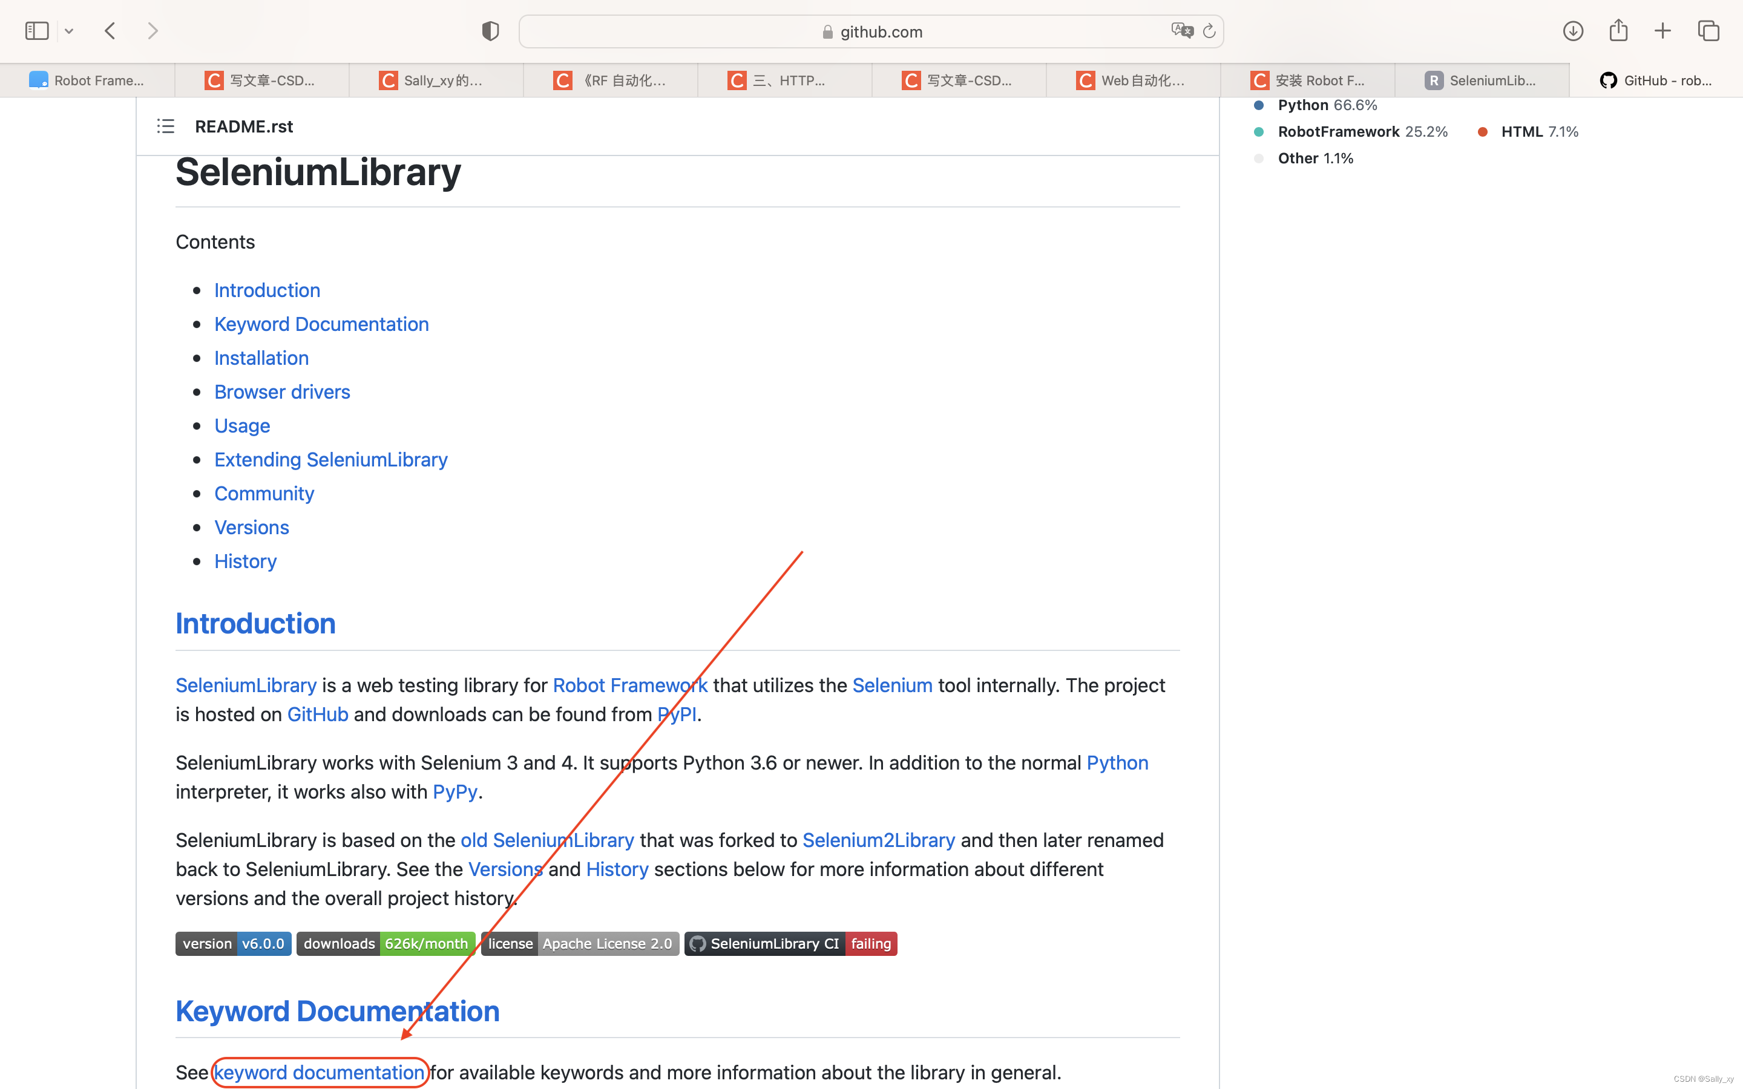Jump to Keyword Documentation in Contents list

click(x=321, y=324)
